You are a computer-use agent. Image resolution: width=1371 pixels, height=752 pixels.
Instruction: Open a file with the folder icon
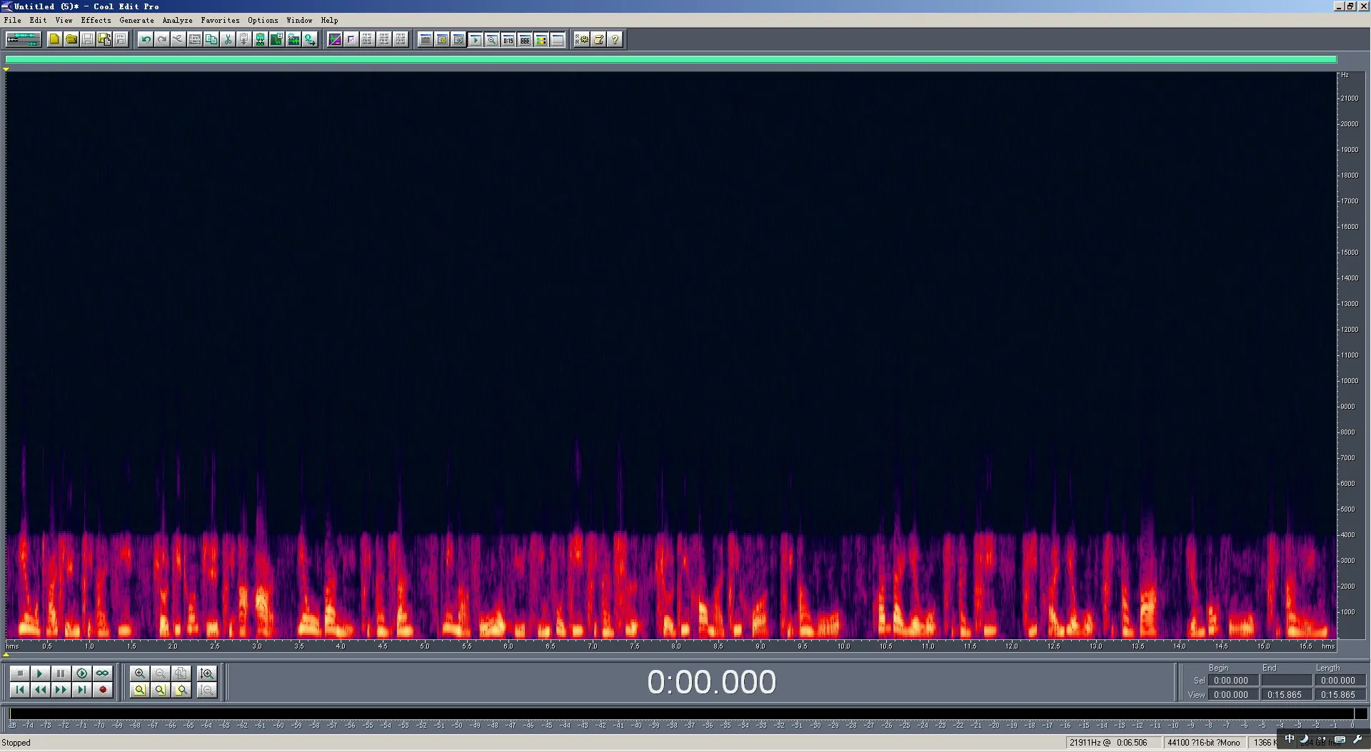71,39
